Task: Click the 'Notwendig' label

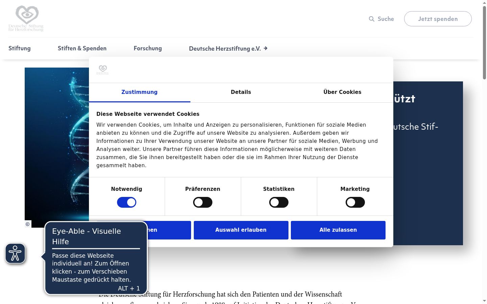Action: click(126, 189)
